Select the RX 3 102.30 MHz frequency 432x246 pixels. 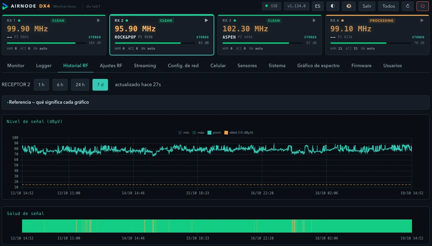(245, 29)
